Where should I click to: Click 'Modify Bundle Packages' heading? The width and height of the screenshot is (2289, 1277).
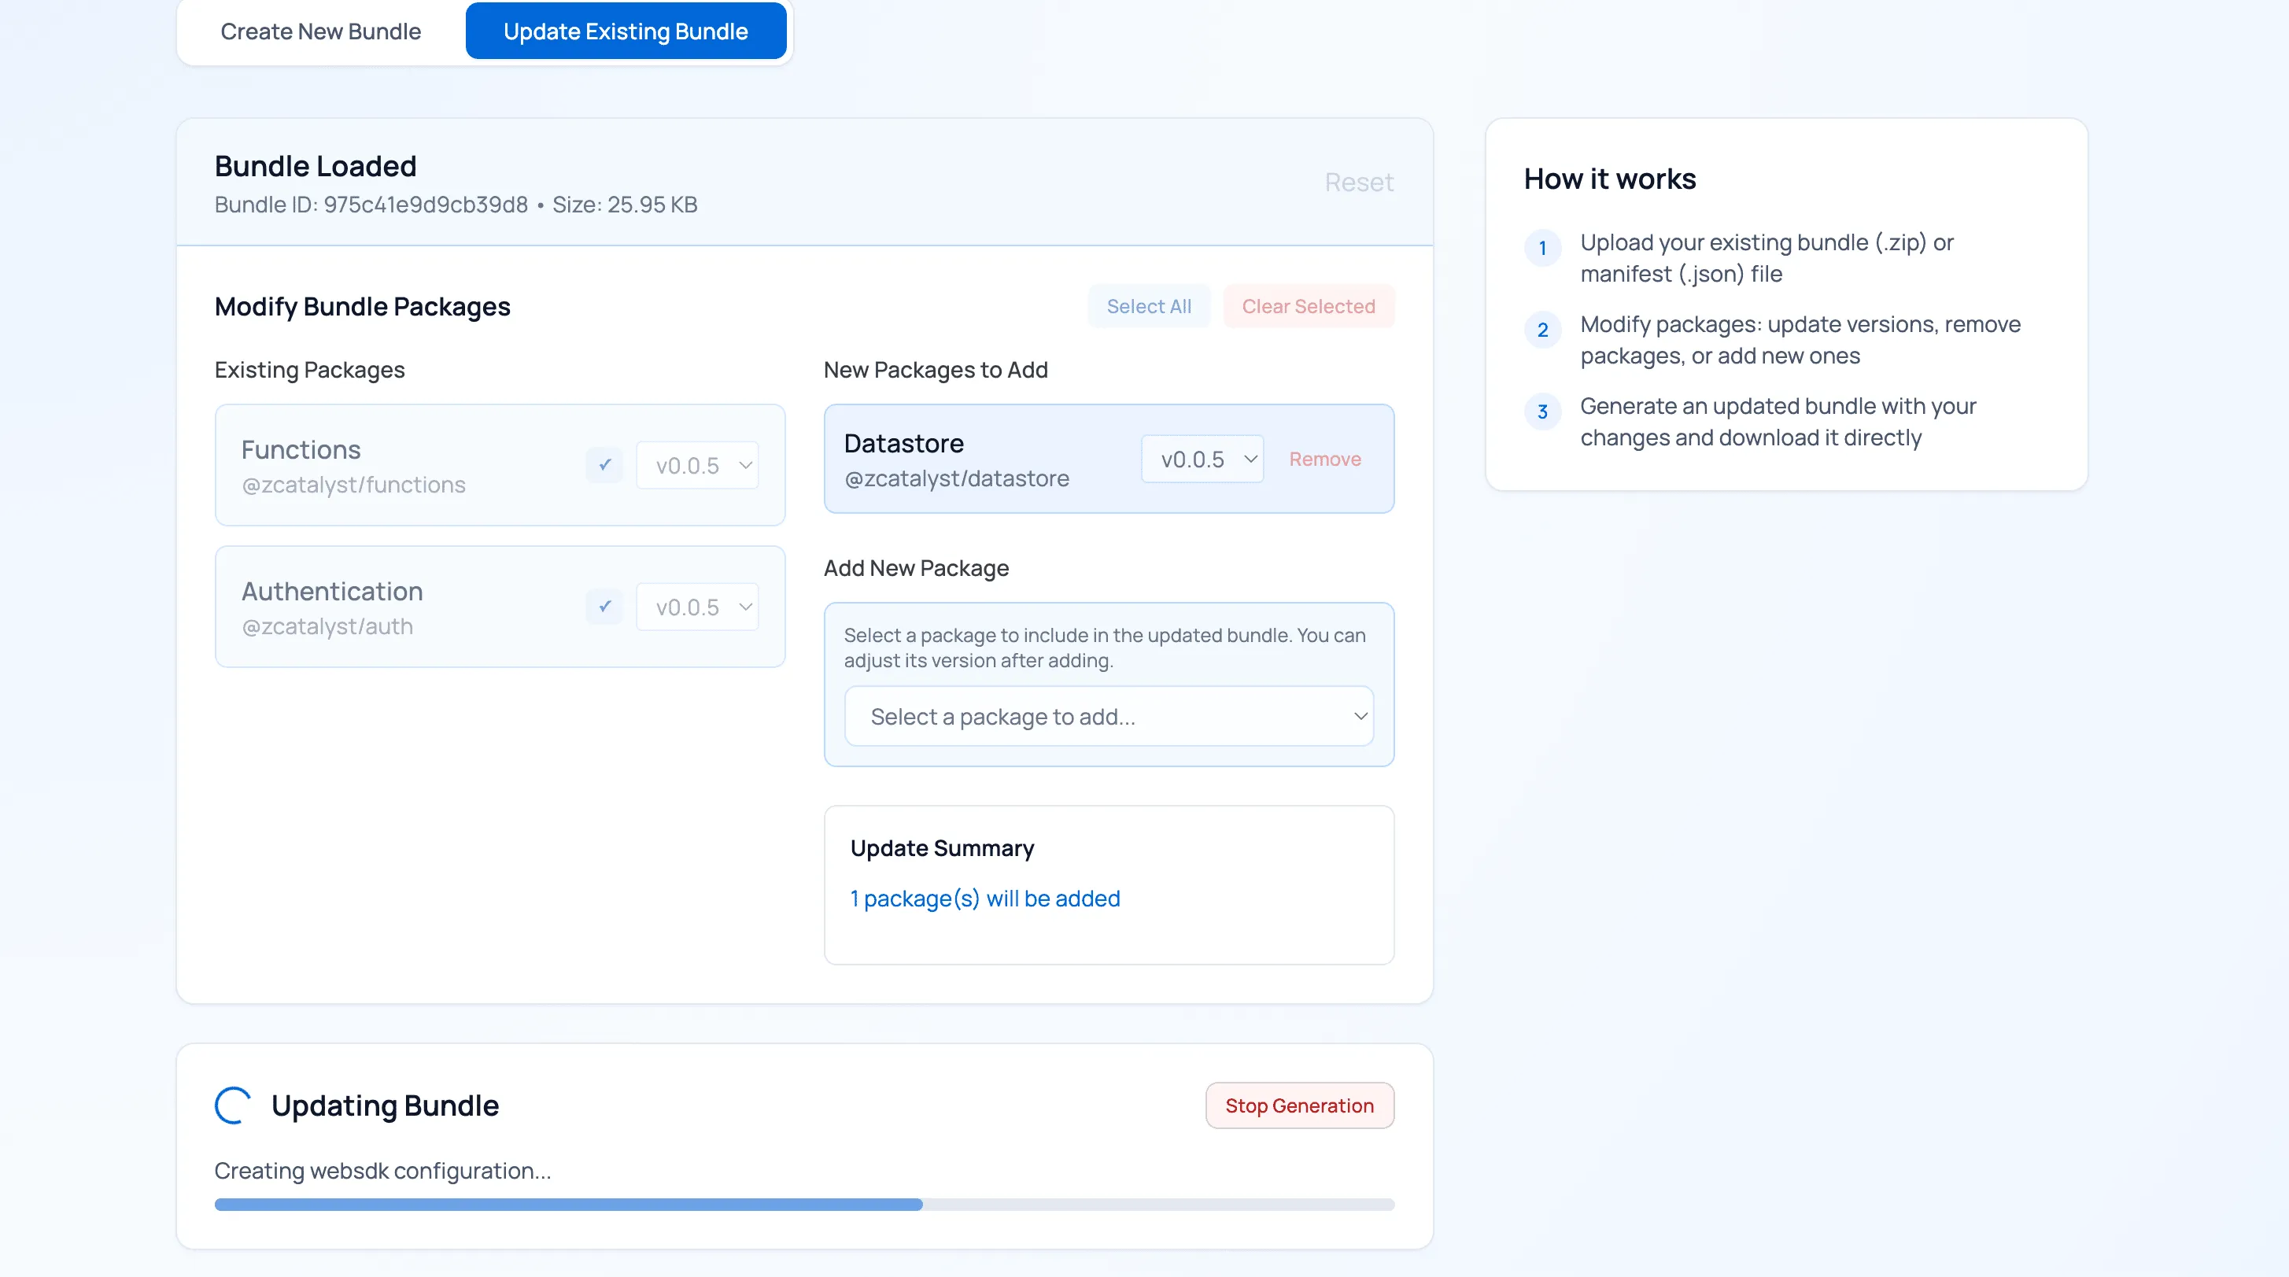pos(363,306)
